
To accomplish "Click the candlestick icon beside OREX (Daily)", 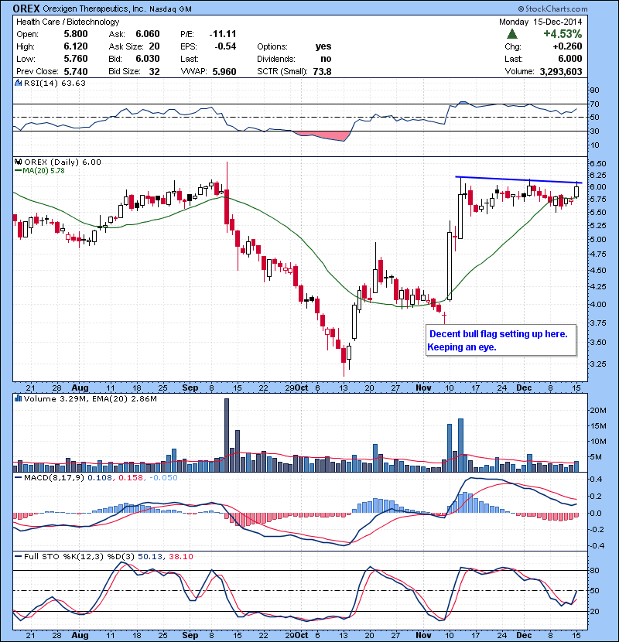I will point(18,162).
